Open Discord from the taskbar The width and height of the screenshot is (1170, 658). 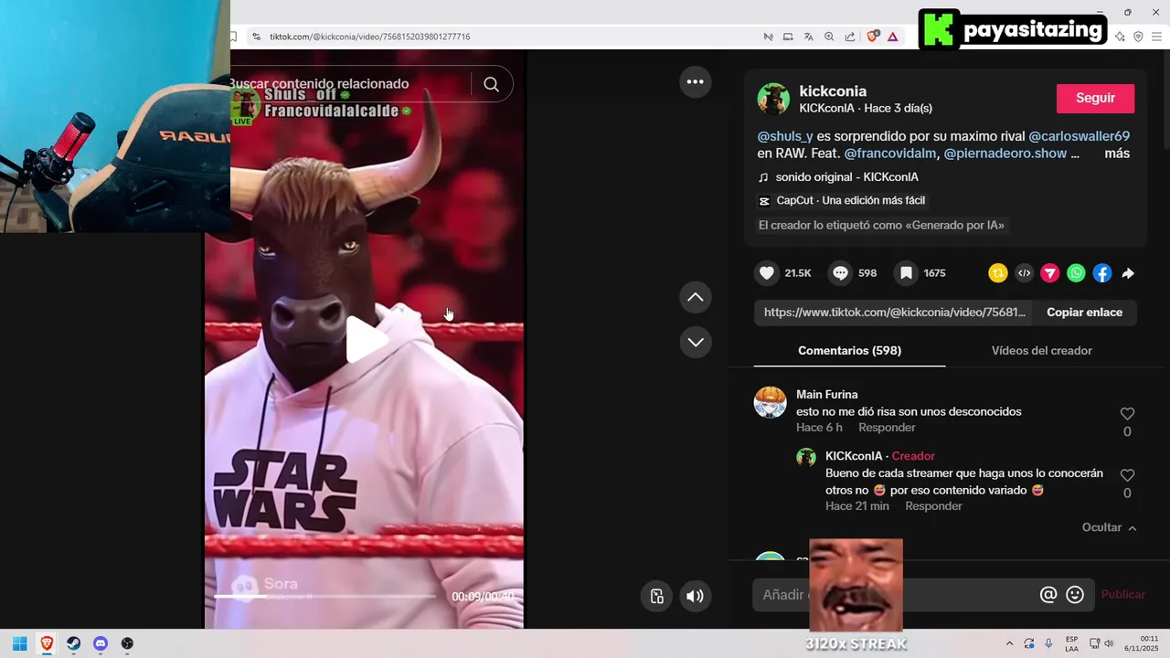[x=101, y=643]
